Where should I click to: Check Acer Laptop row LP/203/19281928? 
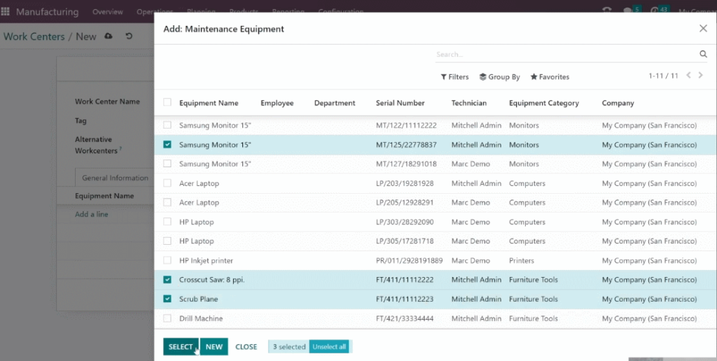(x=167, y=183)
